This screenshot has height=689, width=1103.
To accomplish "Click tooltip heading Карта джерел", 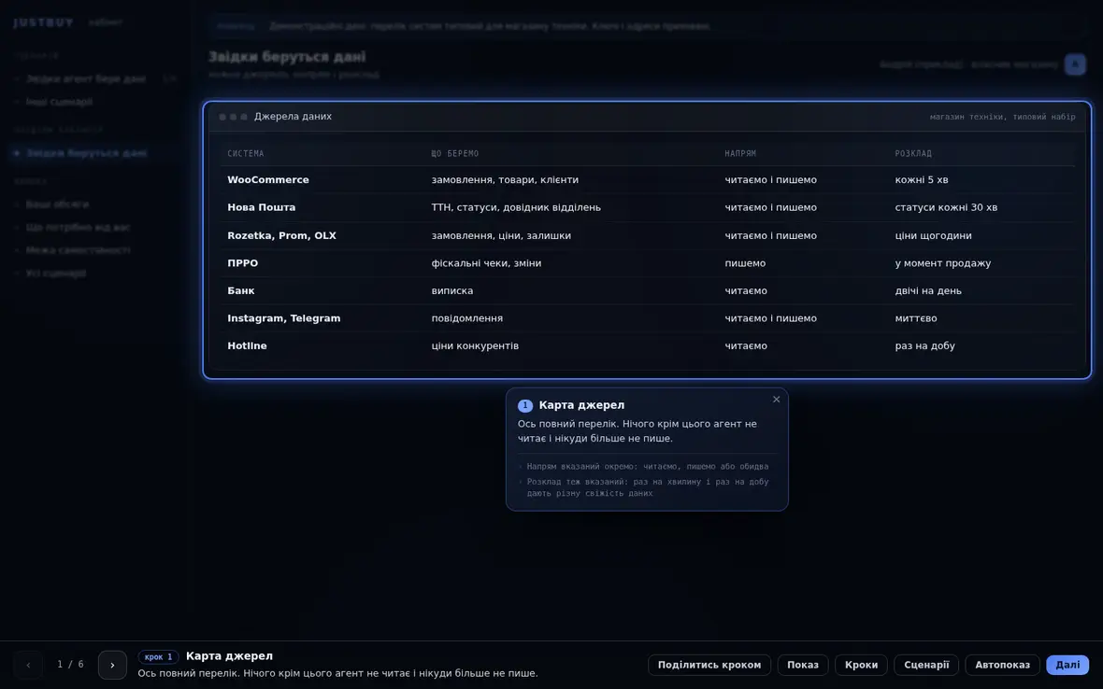I will click(x=581, y=405).
